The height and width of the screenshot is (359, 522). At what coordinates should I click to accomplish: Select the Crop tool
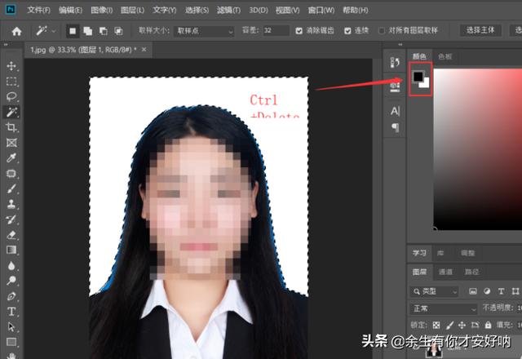pos(11,128)
